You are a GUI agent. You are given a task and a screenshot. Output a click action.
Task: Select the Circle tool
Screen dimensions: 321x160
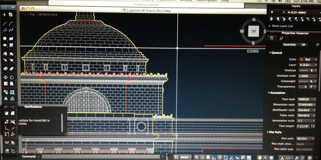coord(5,39)
